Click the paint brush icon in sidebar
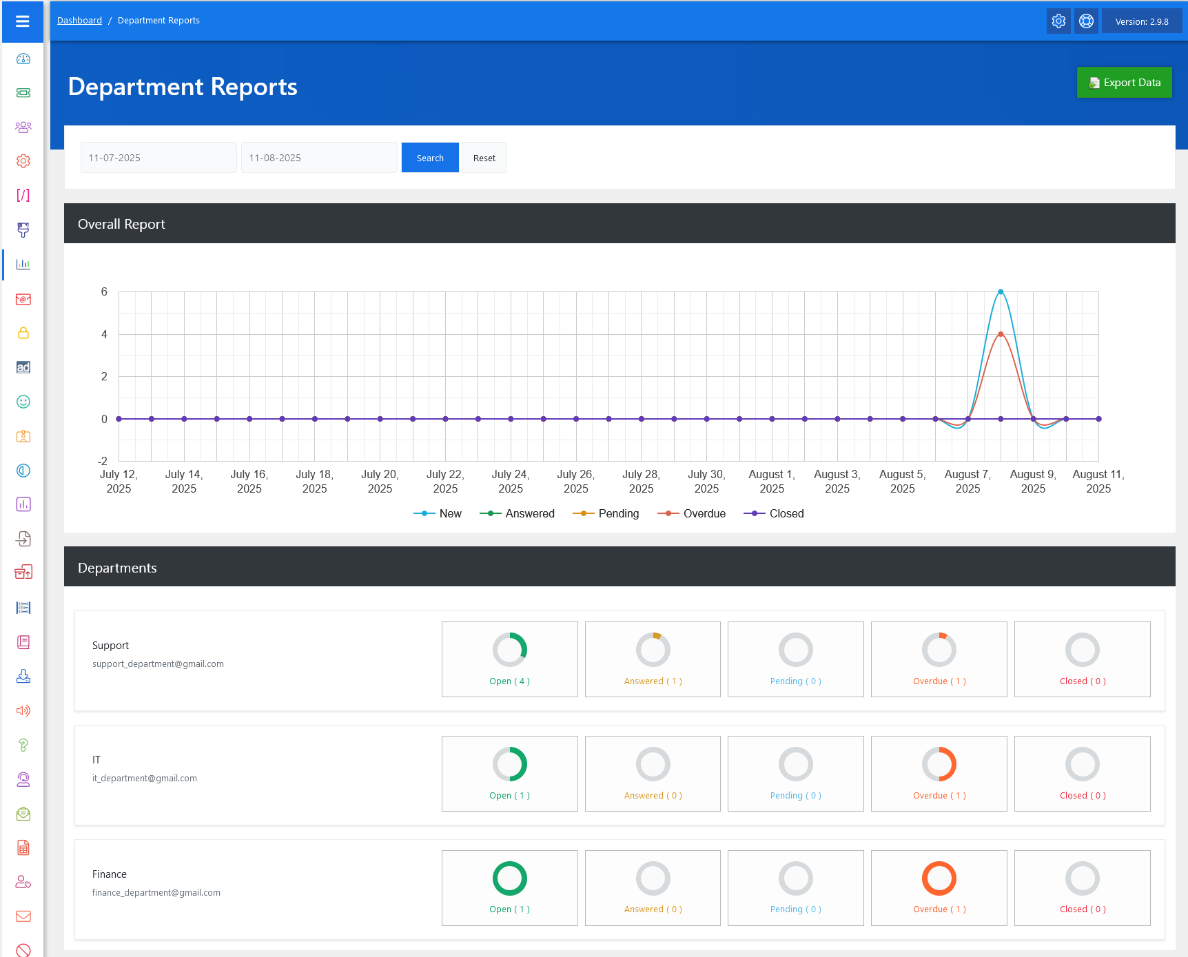The image size is (1188, 957). (x=23, y=230)
